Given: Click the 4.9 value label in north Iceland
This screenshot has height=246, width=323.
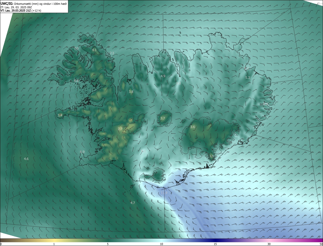Looking at the screenshot, I should click(x=163, y=76).
